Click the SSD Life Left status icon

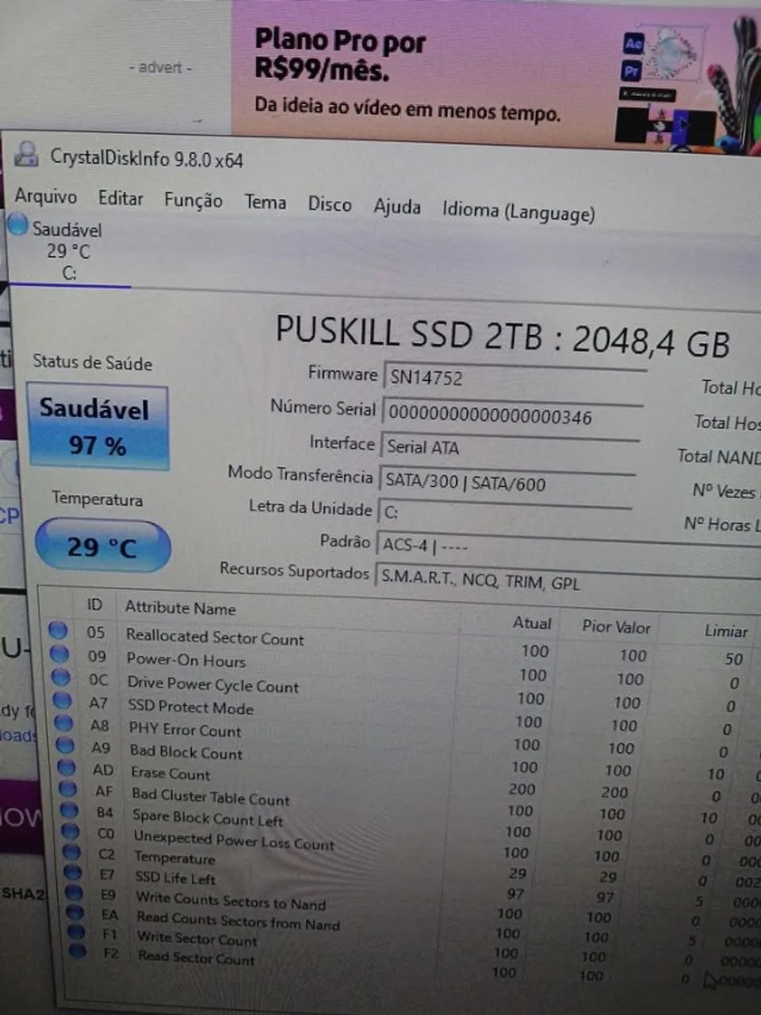[73, 871]
